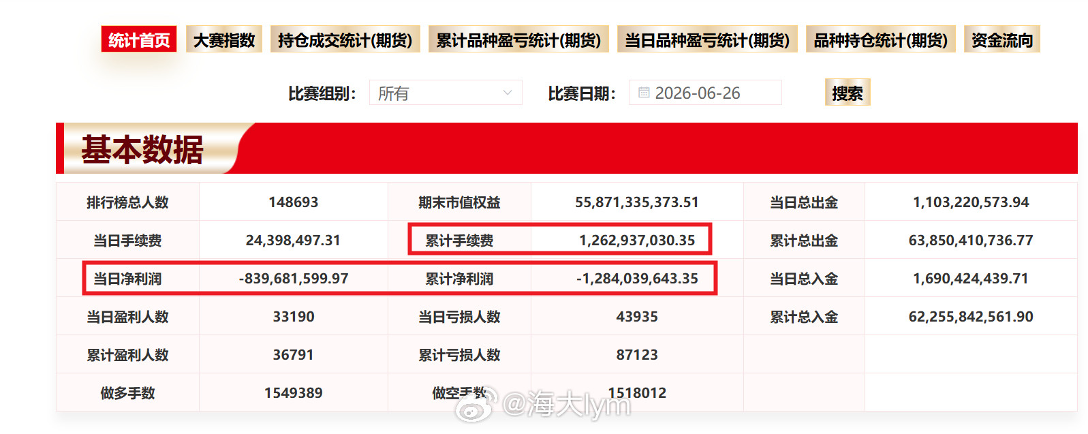Click the 做多手数 label
The height and width of the screenshot is (434, 1088).
click(x=127, y=393)
